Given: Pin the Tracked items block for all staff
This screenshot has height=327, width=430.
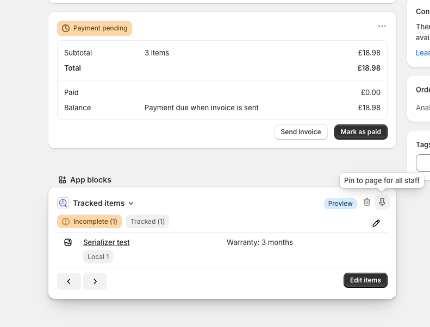Looking at the screenshot, I should (382, 202).
